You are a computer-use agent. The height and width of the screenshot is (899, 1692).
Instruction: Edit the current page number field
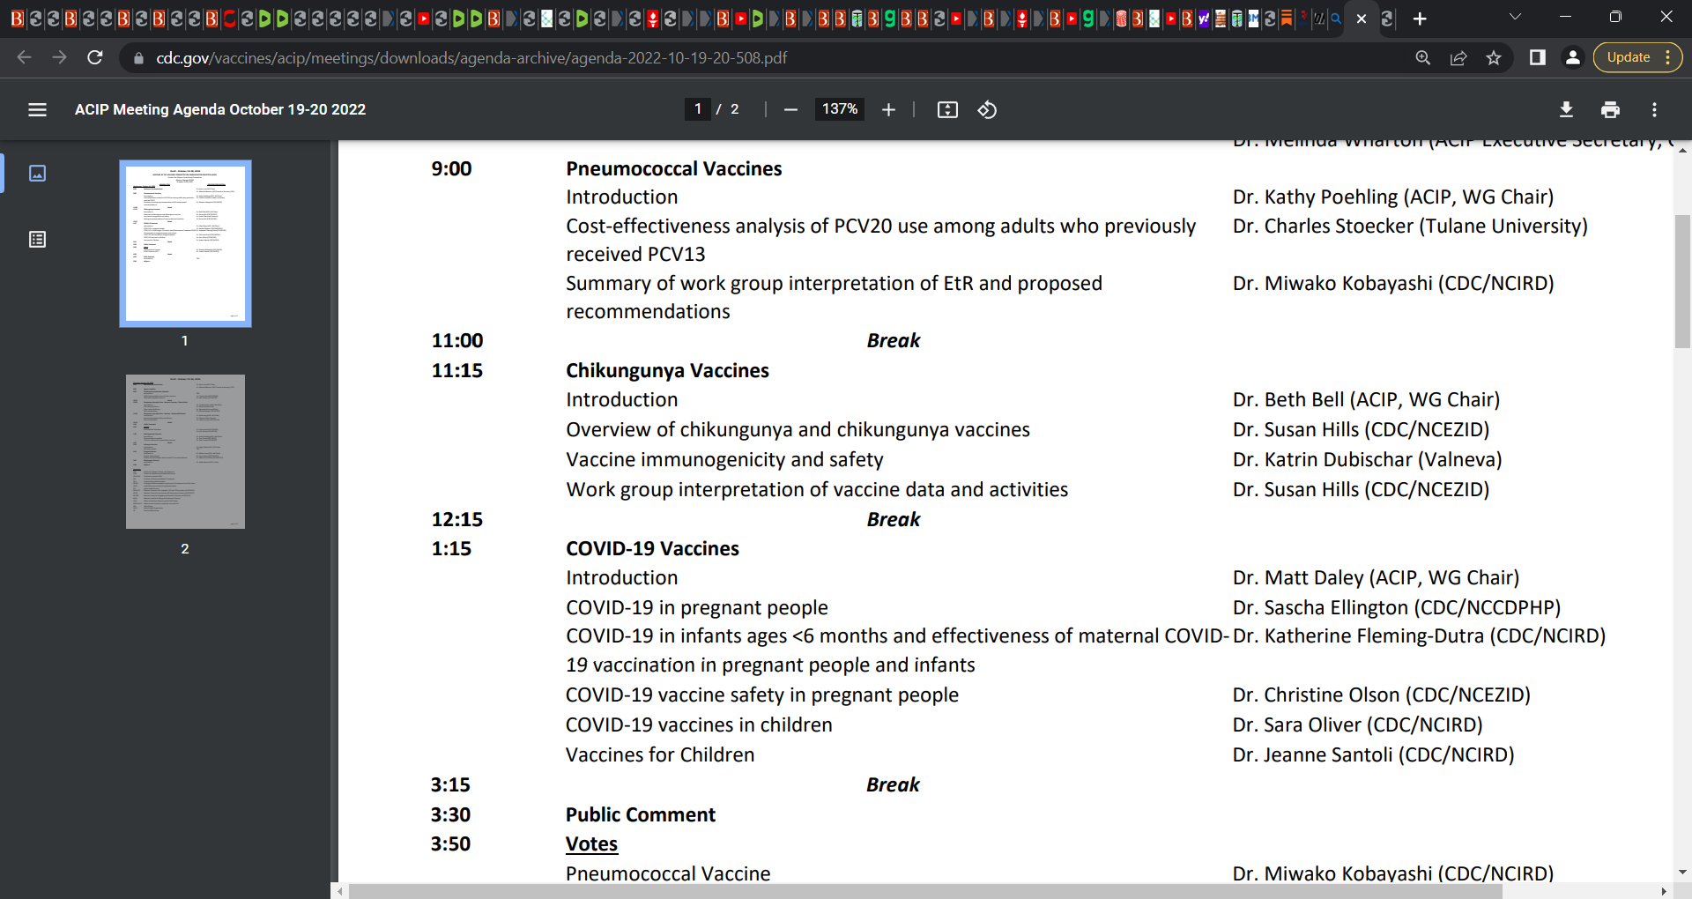698,109
